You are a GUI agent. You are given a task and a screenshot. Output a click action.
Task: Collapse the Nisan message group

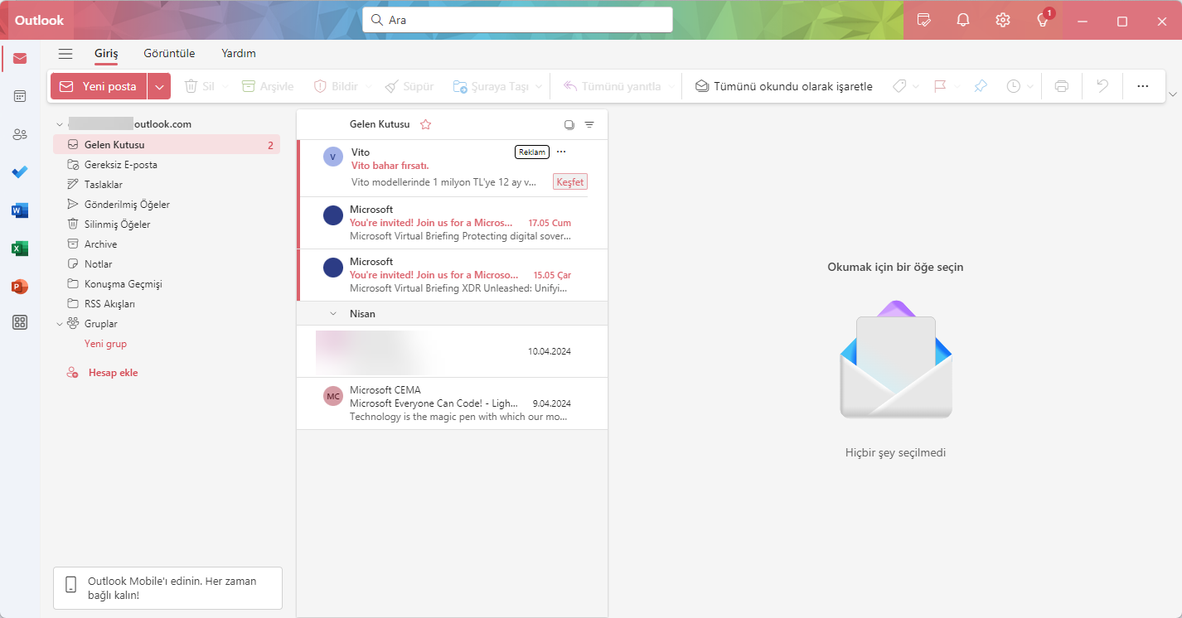coord(333,314)
